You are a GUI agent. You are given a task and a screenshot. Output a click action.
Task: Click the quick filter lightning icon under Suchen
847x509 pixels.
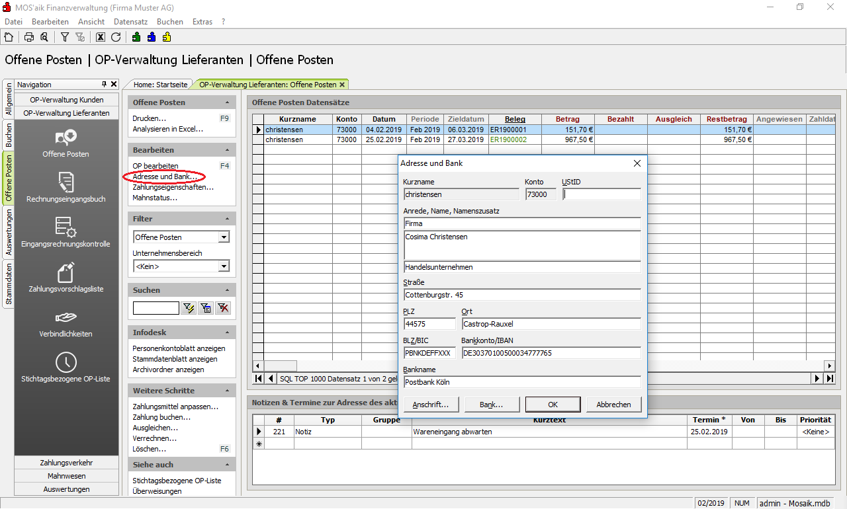tap(189, 308)
